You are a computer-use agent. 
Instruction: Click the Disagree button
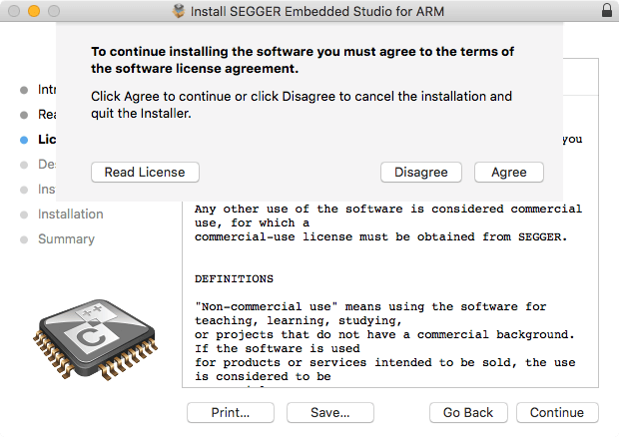point(420,172)
